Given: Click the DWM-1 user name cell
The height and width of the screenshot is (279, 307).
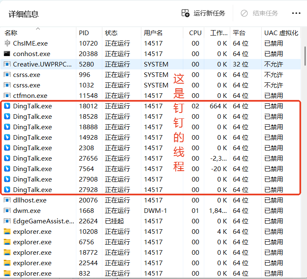Looking at the screenshot, I should [155, 211].
